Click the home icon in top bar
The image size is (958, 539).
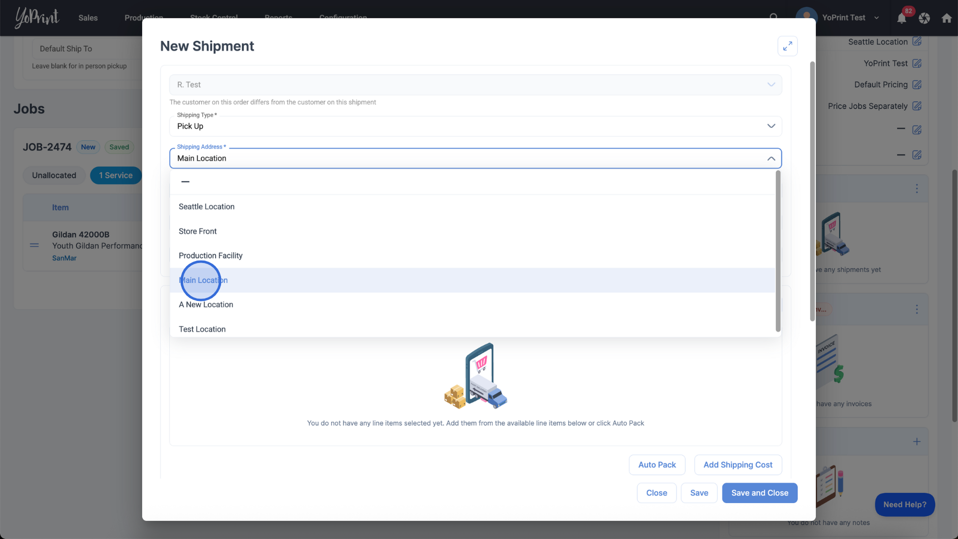point(947,18)
